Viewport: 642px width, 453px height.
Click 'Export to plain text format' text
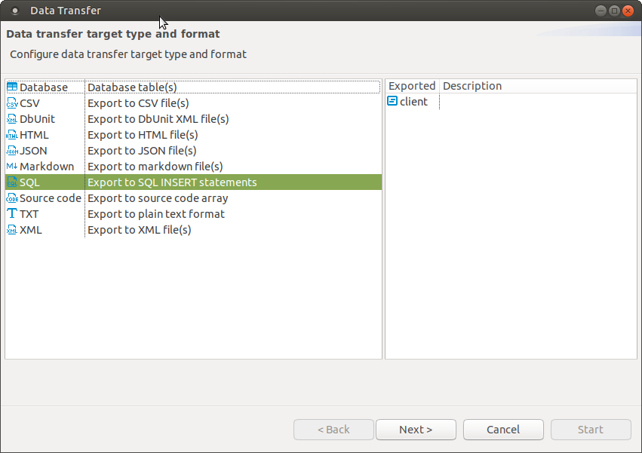tap(156, 214)
